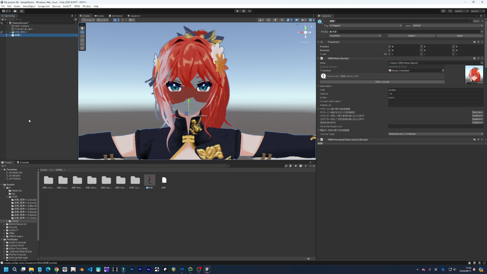
Task: Open the License Type dropdown showing Redistribution_Prohibited
Action: click(436, 134)
